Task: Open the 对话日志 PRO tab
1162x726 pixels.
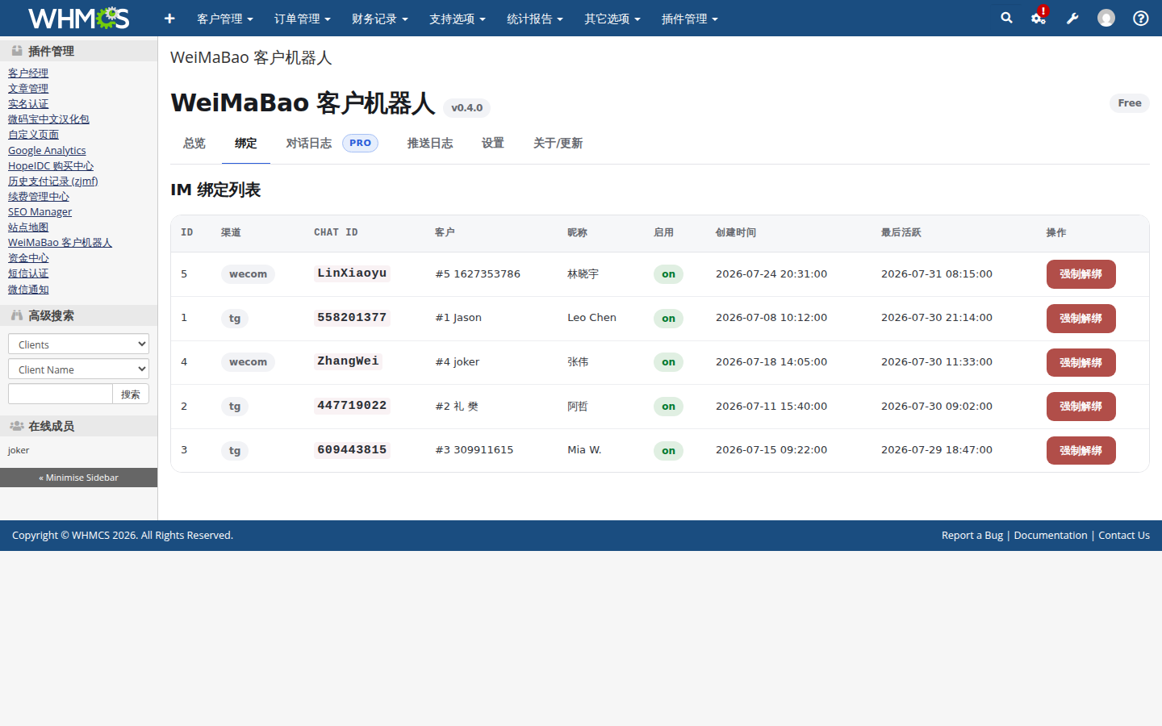Action: coord(332,144)
